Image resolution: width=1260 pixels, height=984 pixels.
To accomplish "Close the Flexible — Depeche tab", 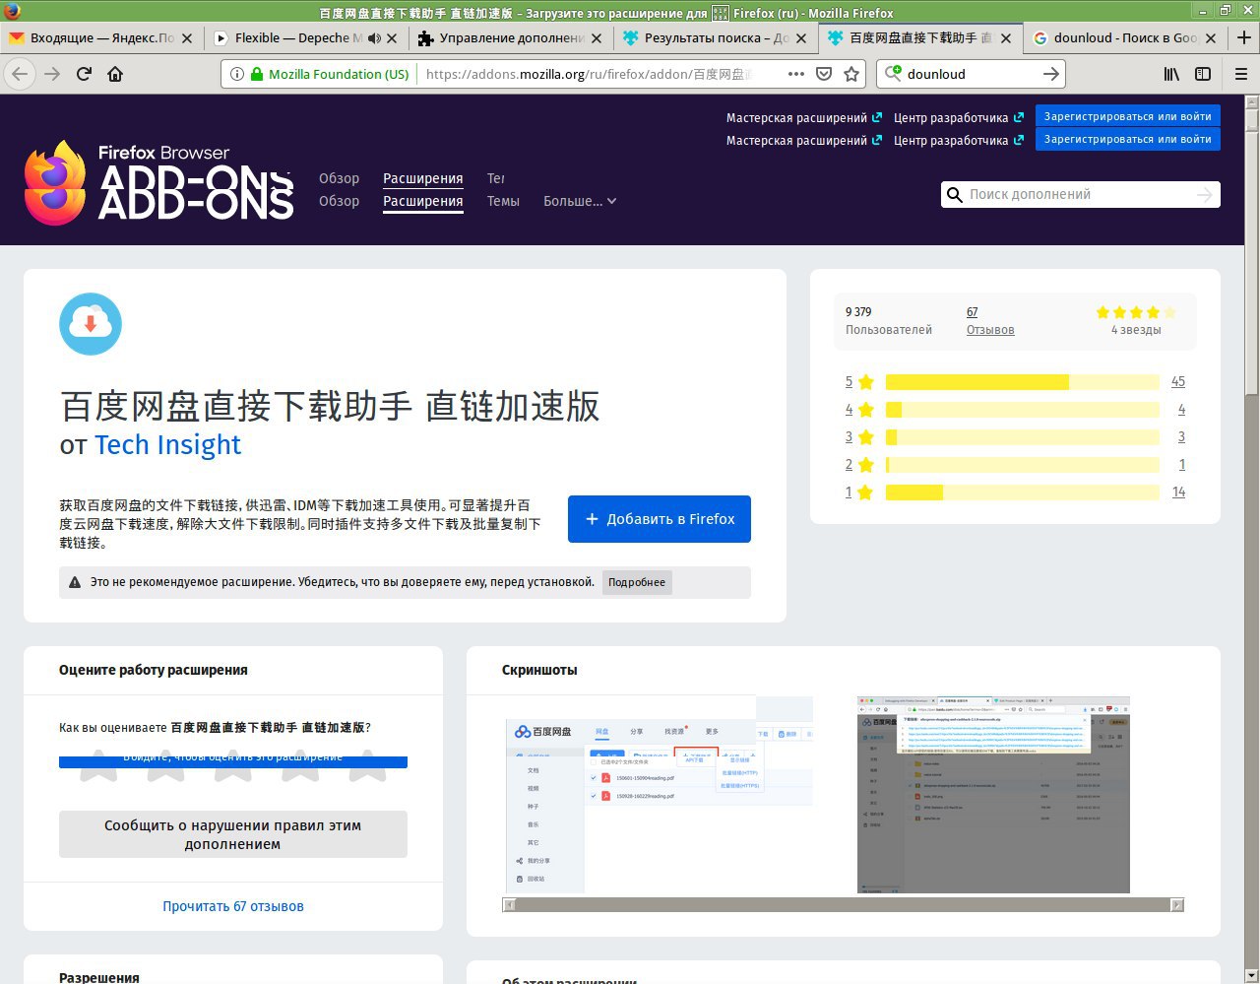I will click(x=392, y=37).
